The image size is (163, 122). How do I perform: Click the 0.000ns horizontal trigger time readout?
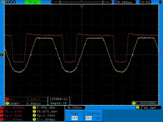pyautogui.click(x=125, y=2)
